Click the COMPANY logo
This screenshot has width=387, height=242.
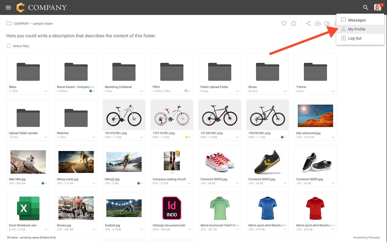pos(42,8)
